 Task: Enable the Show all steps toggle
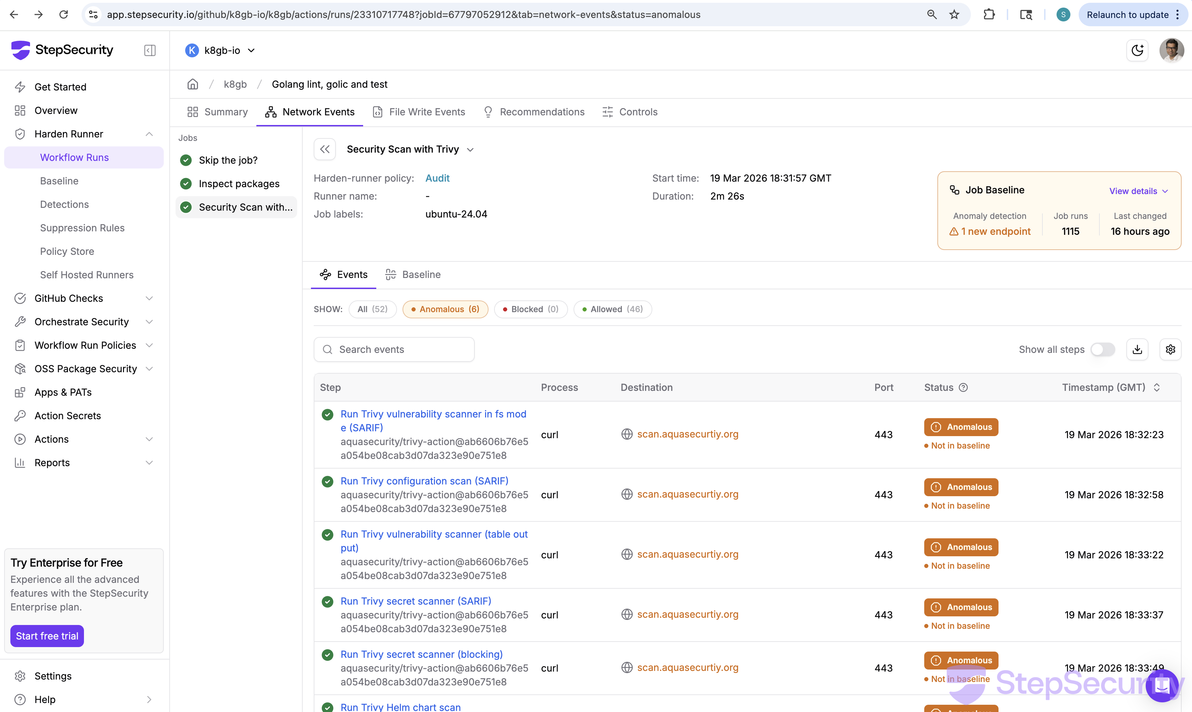coord(1102,349)
